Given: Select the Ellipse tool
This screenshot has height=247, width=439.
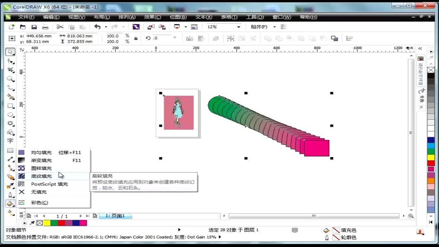Looking at the screenshot, I should click(11, 115).
